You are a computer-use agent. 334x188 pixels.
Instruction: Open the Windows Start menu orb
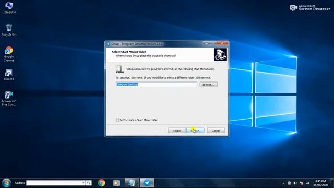click(6, 183)
